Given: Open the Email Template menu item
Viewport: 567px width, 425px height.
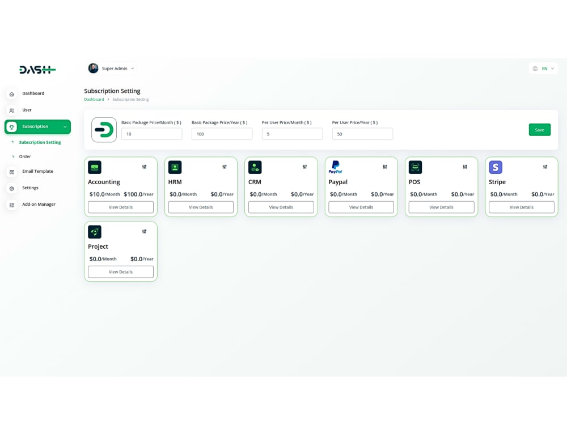Looking at the screenshot, I should coord(37,172).
